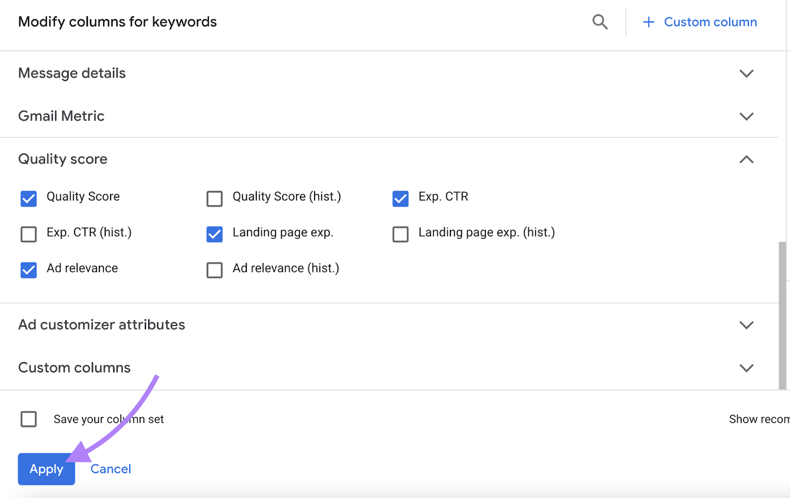This screenshot has height=498, width=790.
Task: Uncheck Landing page exp.
Action: (214, 234)
